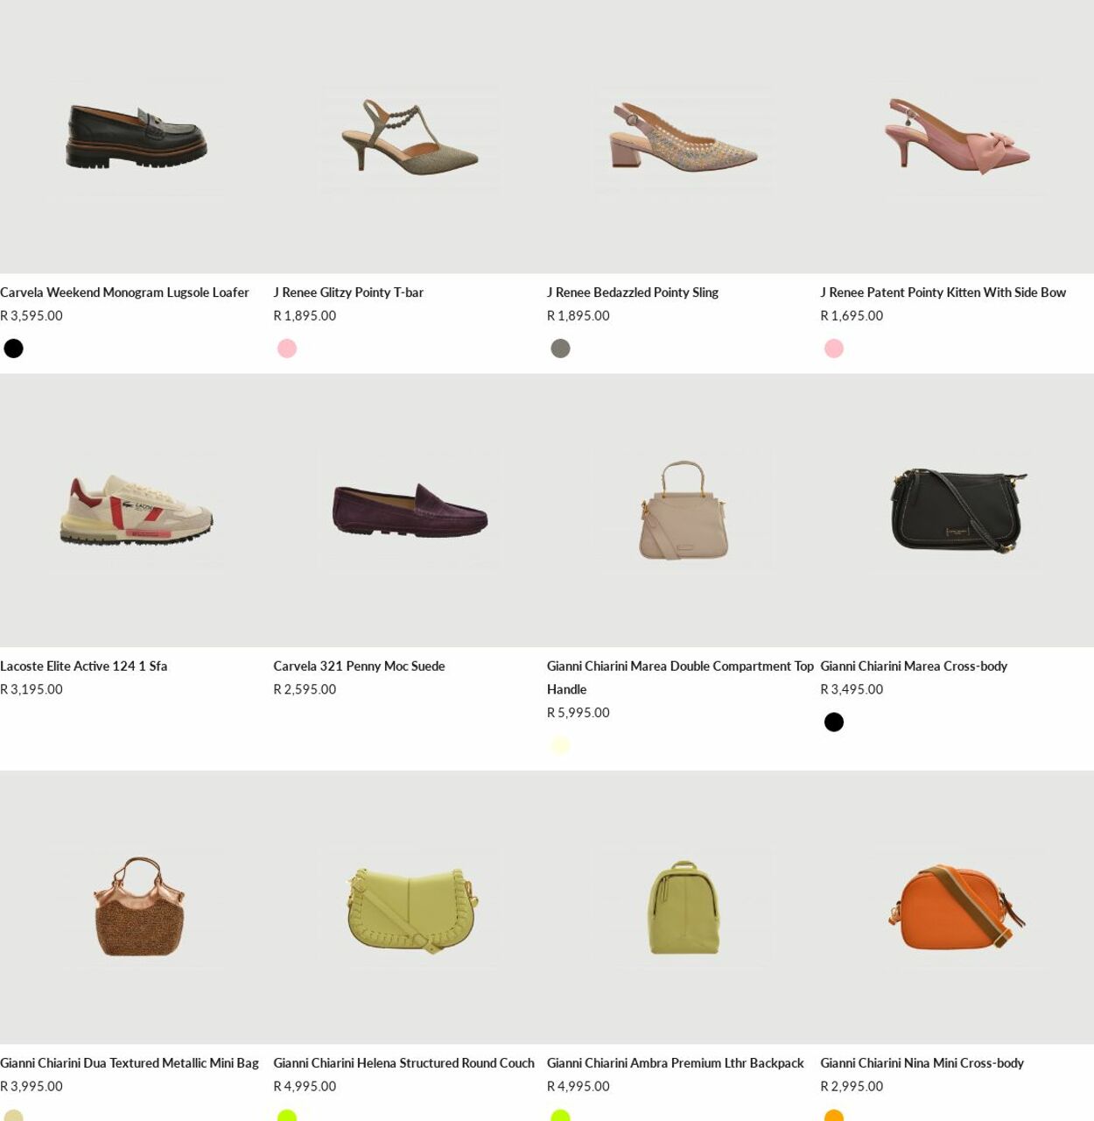Click the R 3,495.00 Cross-body price
This screenshot has height=1121, width=1094.
click(852, 690)
